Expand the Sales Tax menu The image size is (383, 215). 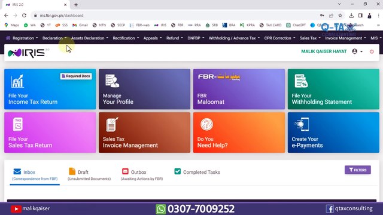pyautogui.click(x=310, y=38)
